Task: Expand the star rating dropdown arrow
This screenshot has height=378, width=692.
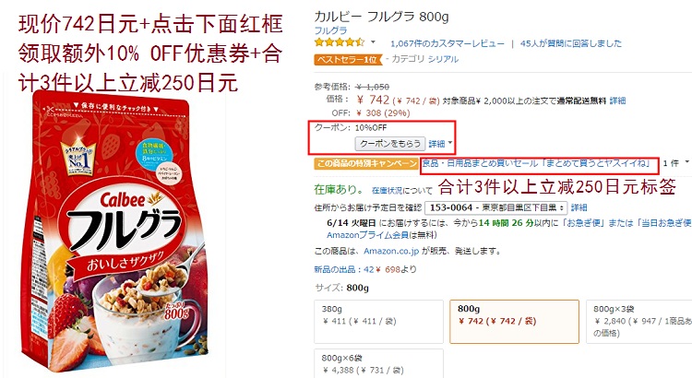Action: (373, 42)
